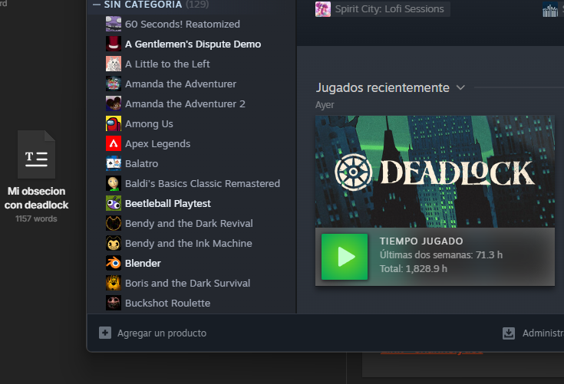
Task: Click the Baldi's Basics Classic Remastered icon
Action: point(114,183)
